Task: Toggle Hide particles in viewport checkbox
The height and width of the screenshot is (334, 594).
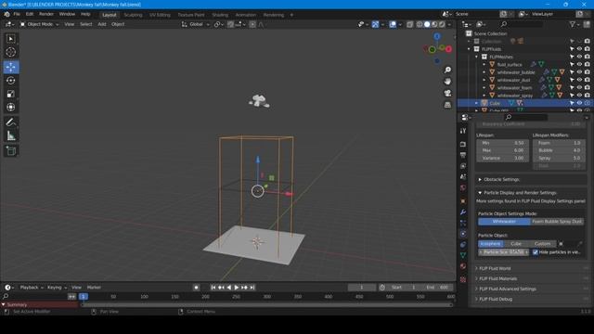Action: click(x=536, y=252)
